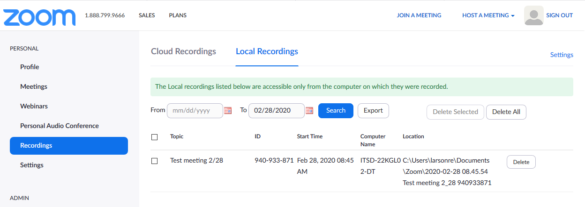
Task: Click the Zoom logo
Action: point(39,17)
